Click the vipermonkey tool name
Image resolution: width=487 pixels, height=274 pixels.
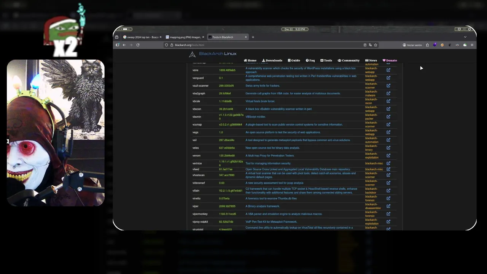point(200,214)
